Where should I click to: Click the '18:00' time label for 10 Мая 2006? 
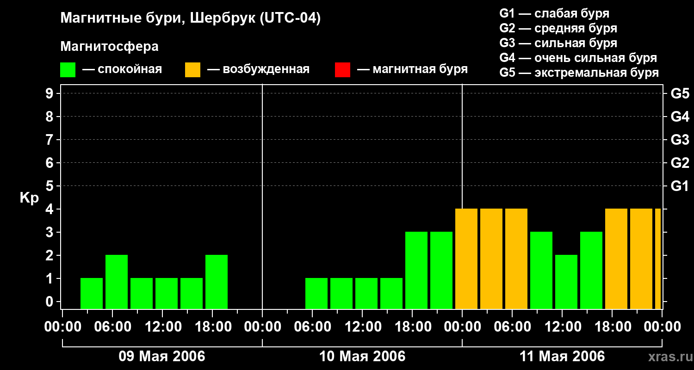[412, 327]
